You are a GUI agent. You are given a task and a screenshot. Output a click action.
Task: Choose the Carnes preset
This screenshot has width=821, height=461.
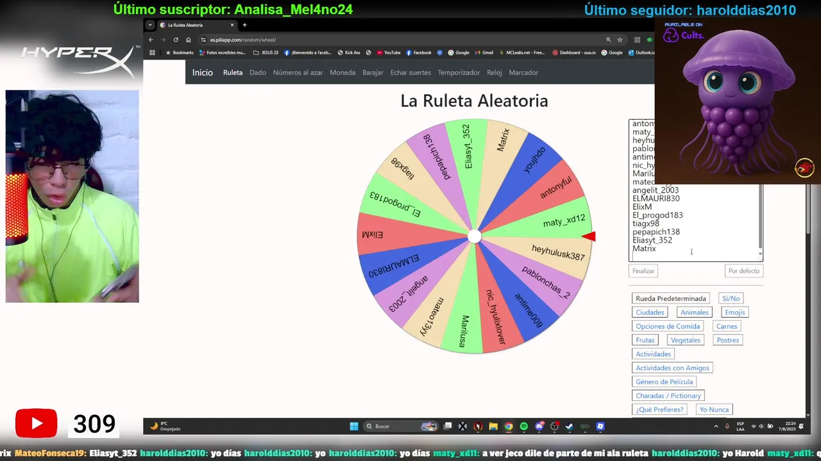(727, 327)
